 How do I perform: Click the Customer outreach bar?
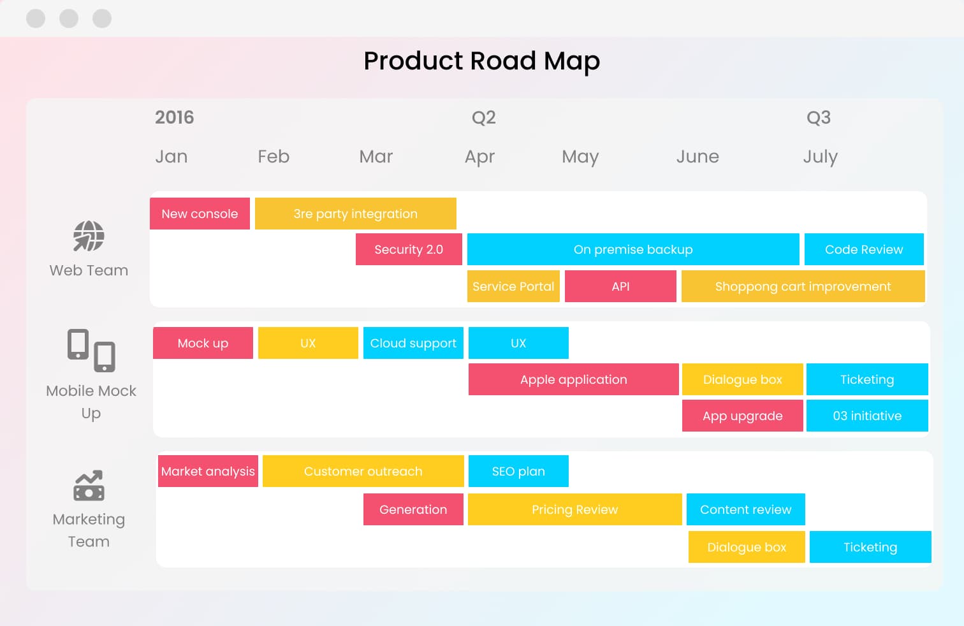tap(363, 471)
